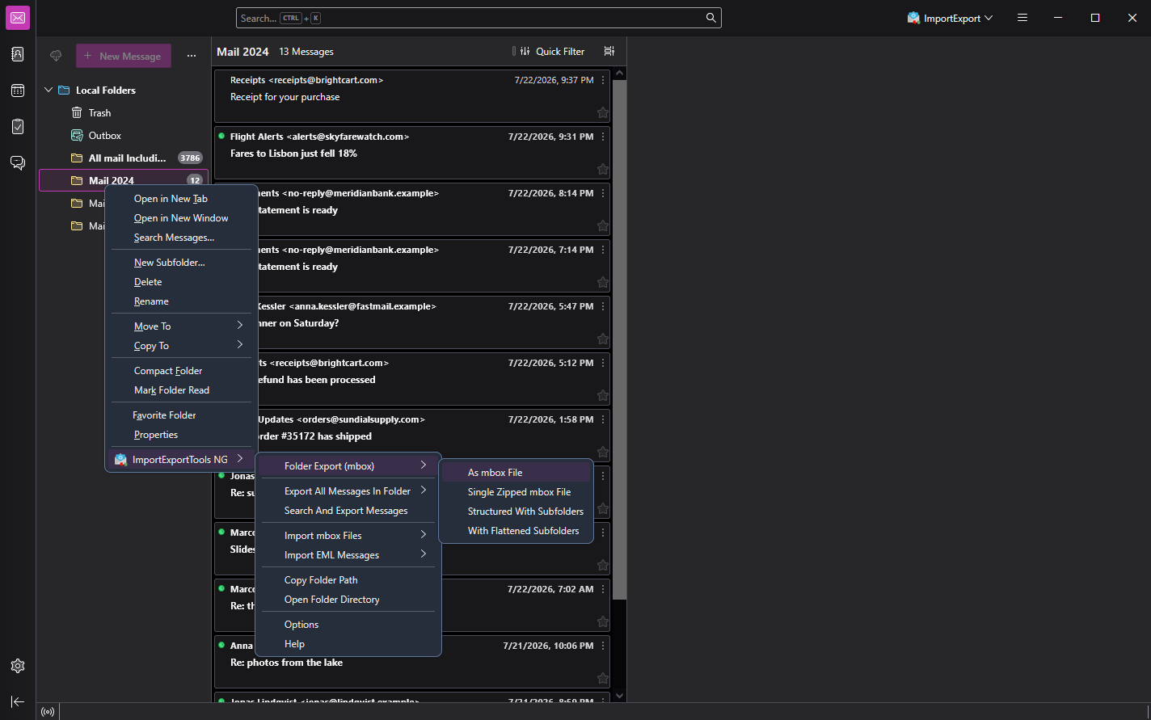Screen dimensions: 1151x720
Task: Star the 5:47 PM Kessler message
Action: pyautogui.click(x=602, y=339)
